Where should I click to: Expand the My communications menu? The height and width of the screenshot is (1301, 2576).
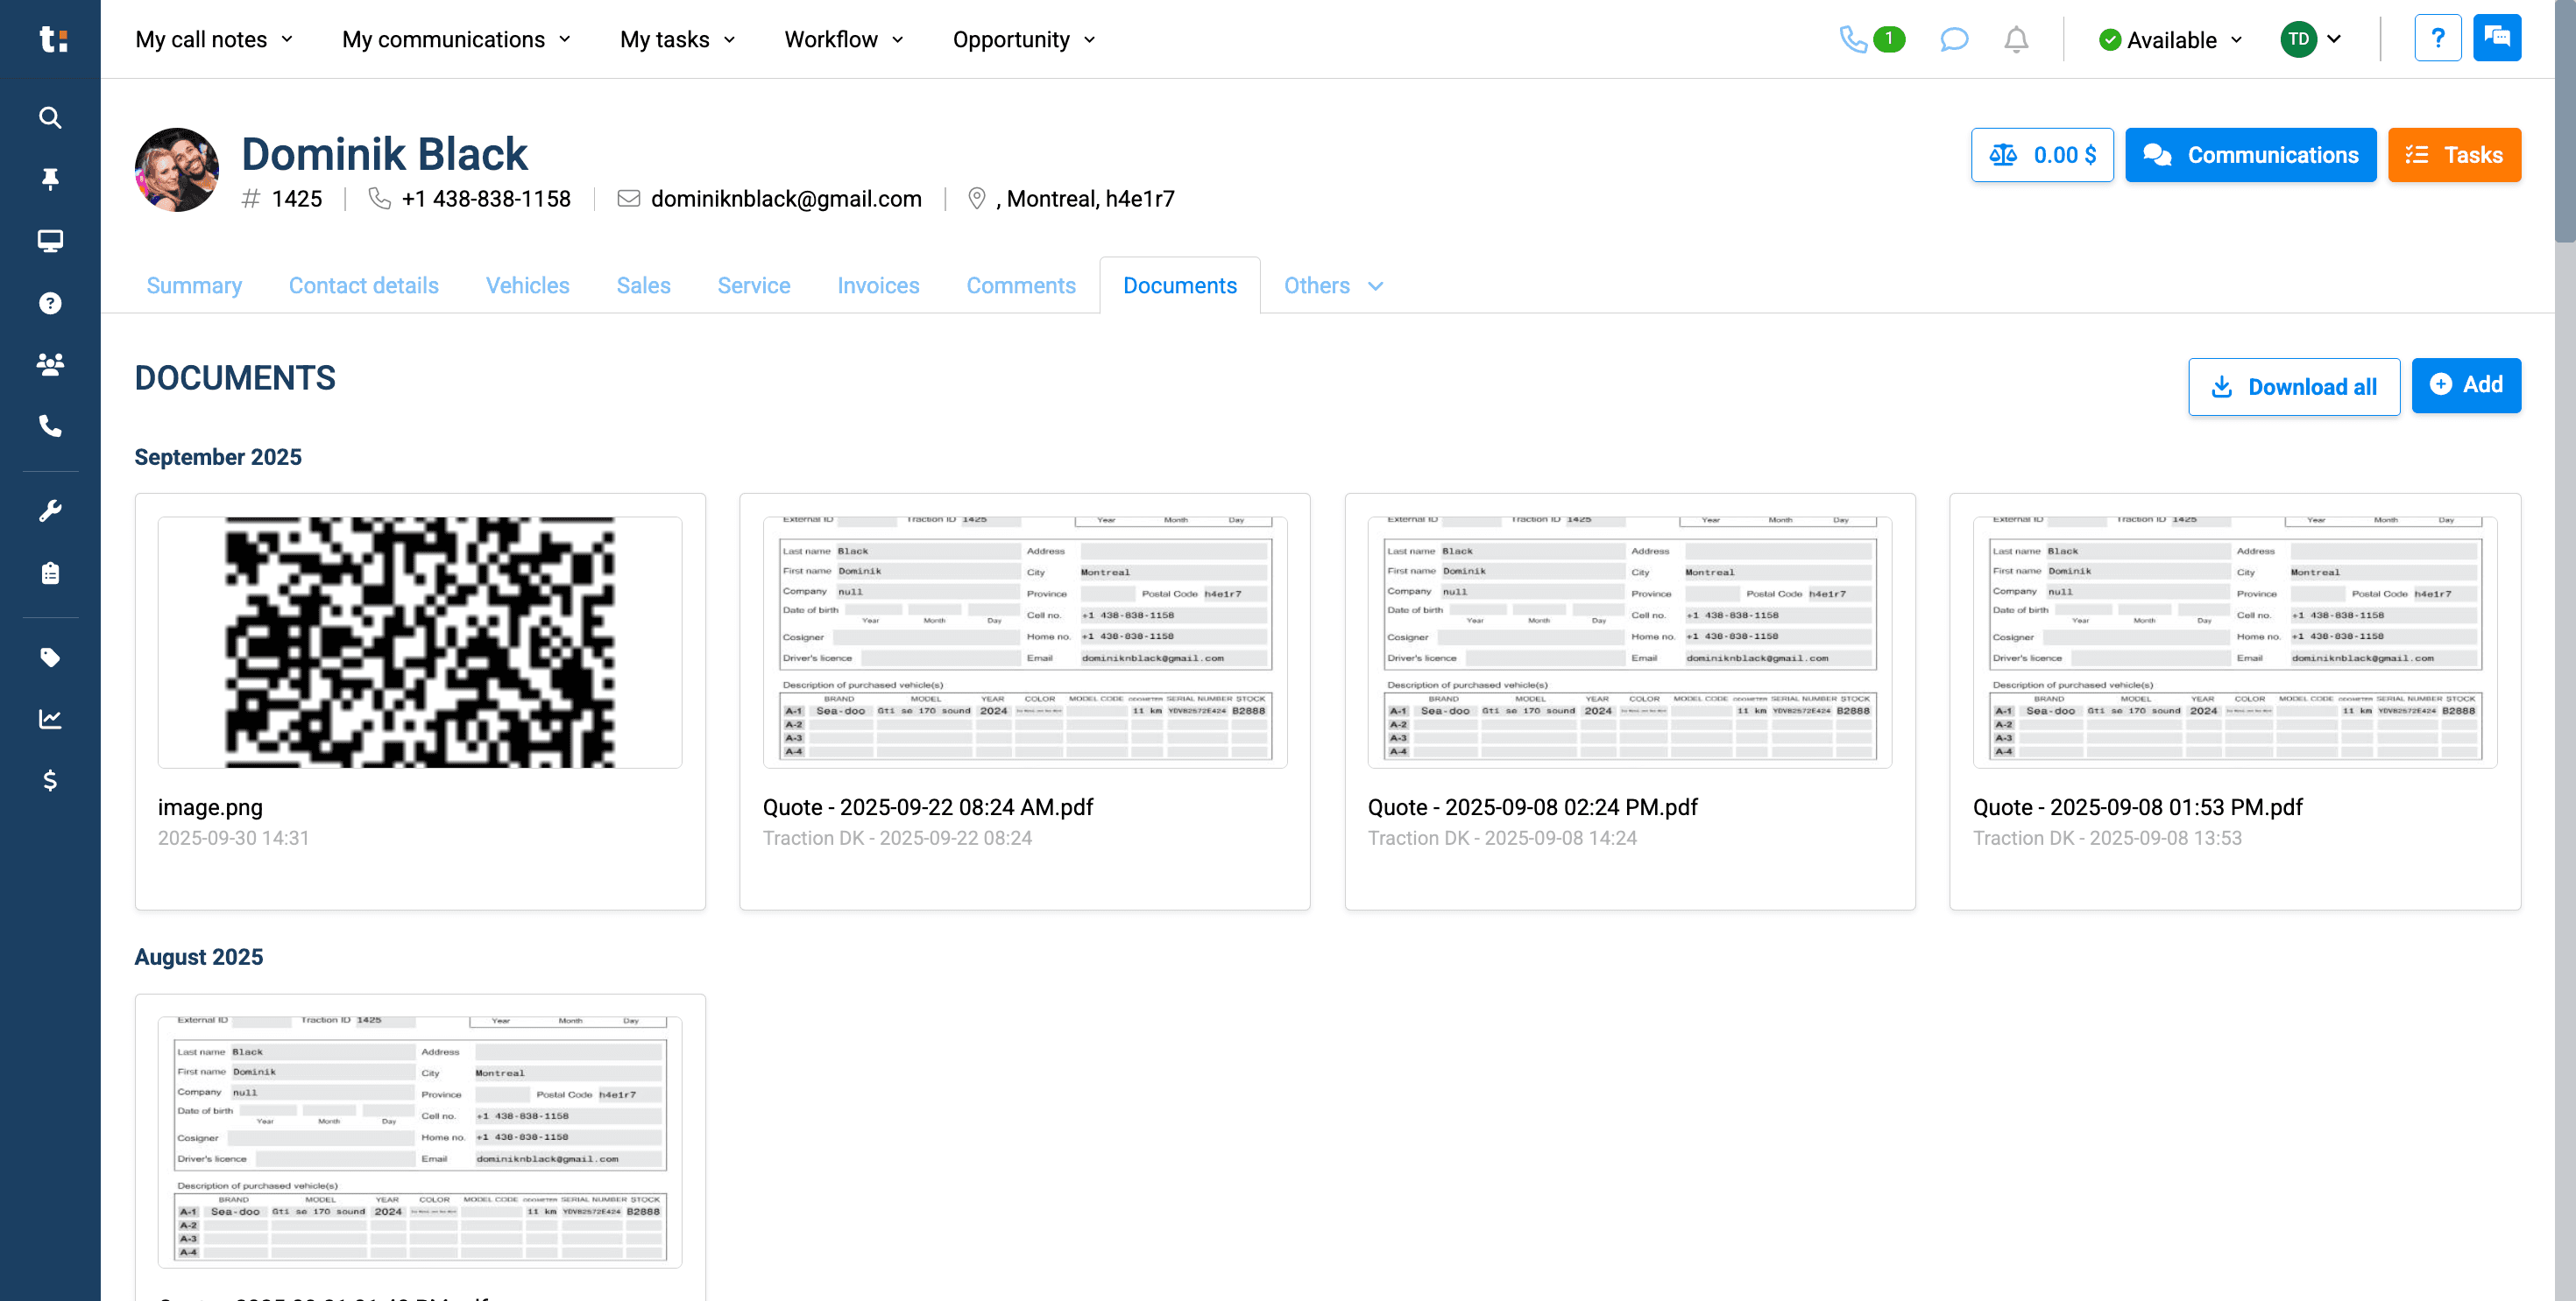coord(456,39)
